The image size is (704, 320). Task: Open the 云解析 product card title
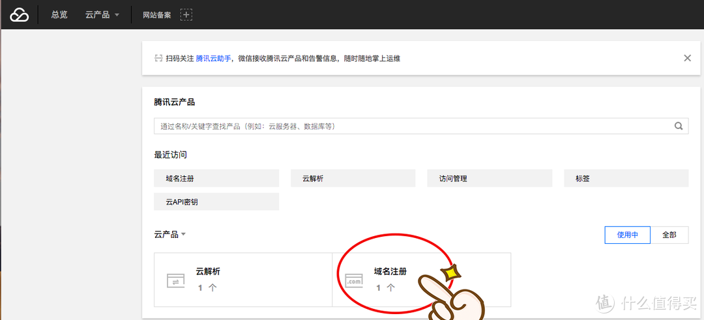[208, 272]
